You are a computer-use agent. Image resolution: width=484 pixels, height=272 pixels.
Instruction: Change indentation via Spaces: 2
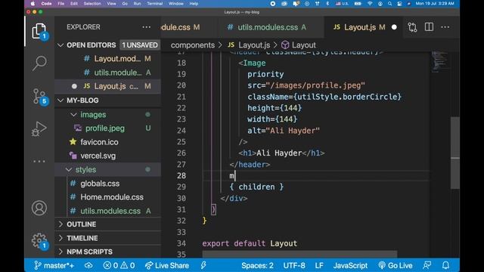pos(257,265)
